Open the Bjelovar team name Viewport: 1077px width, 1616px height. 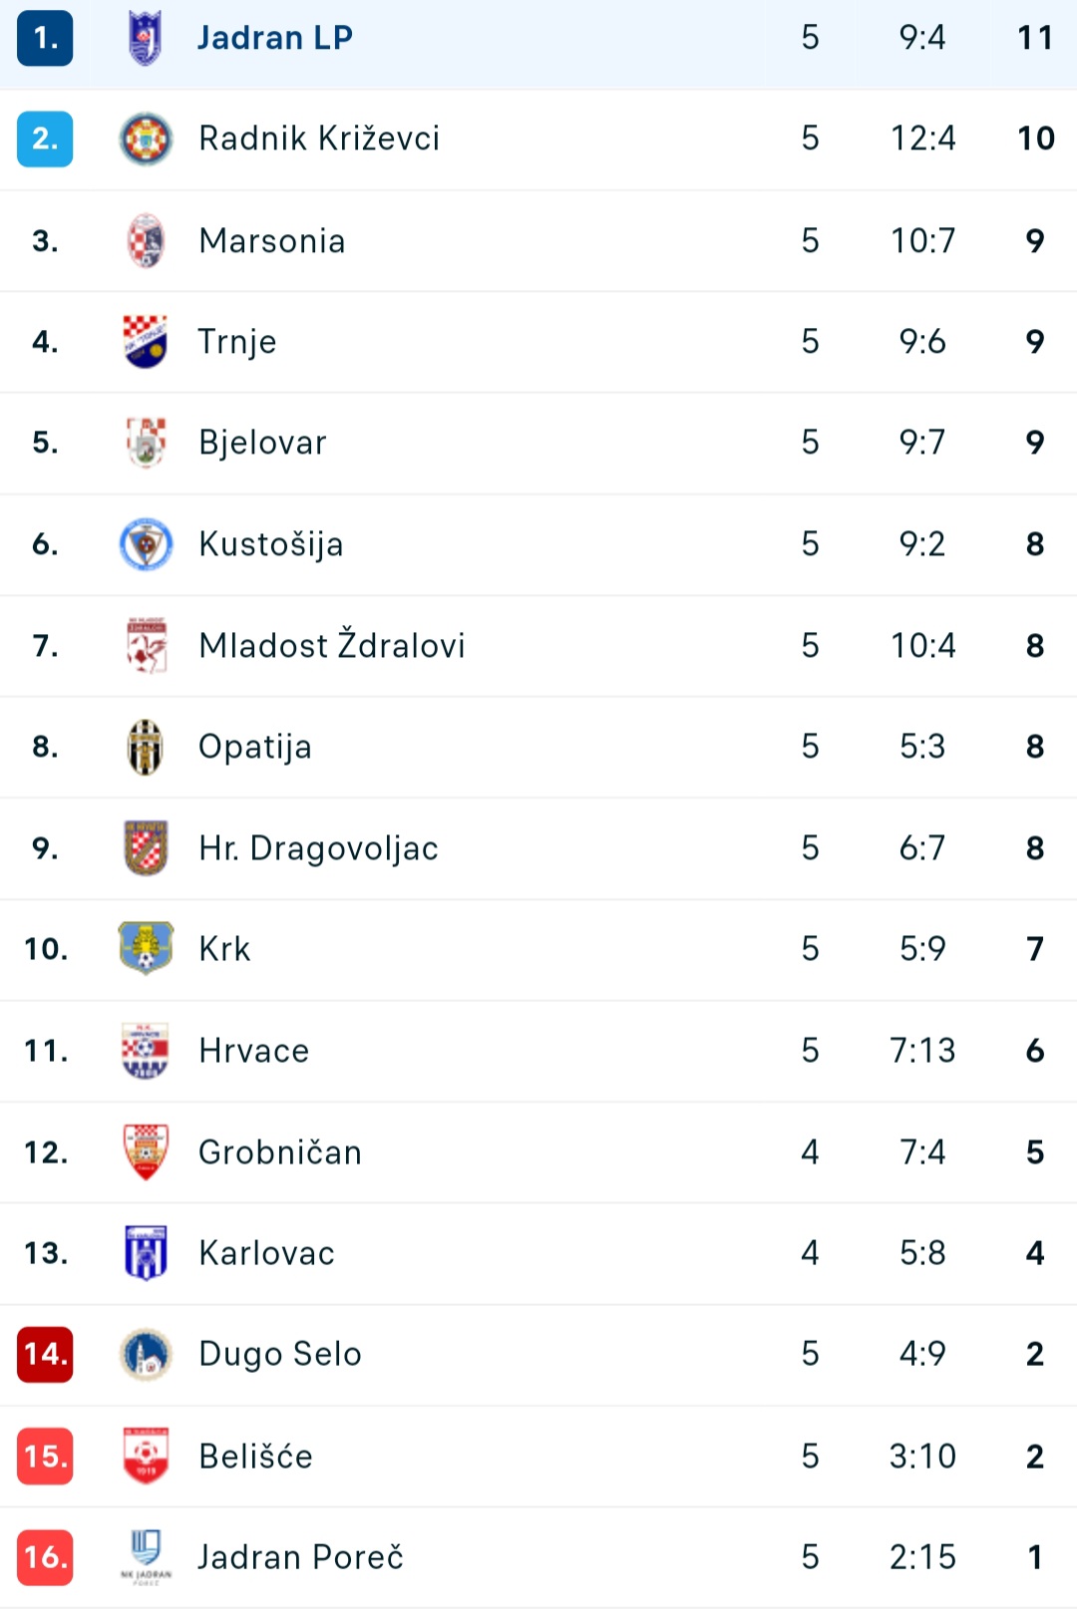tap(262, 443)
